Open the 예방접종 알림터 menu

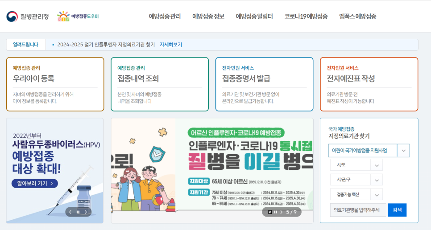pos(254,16)
